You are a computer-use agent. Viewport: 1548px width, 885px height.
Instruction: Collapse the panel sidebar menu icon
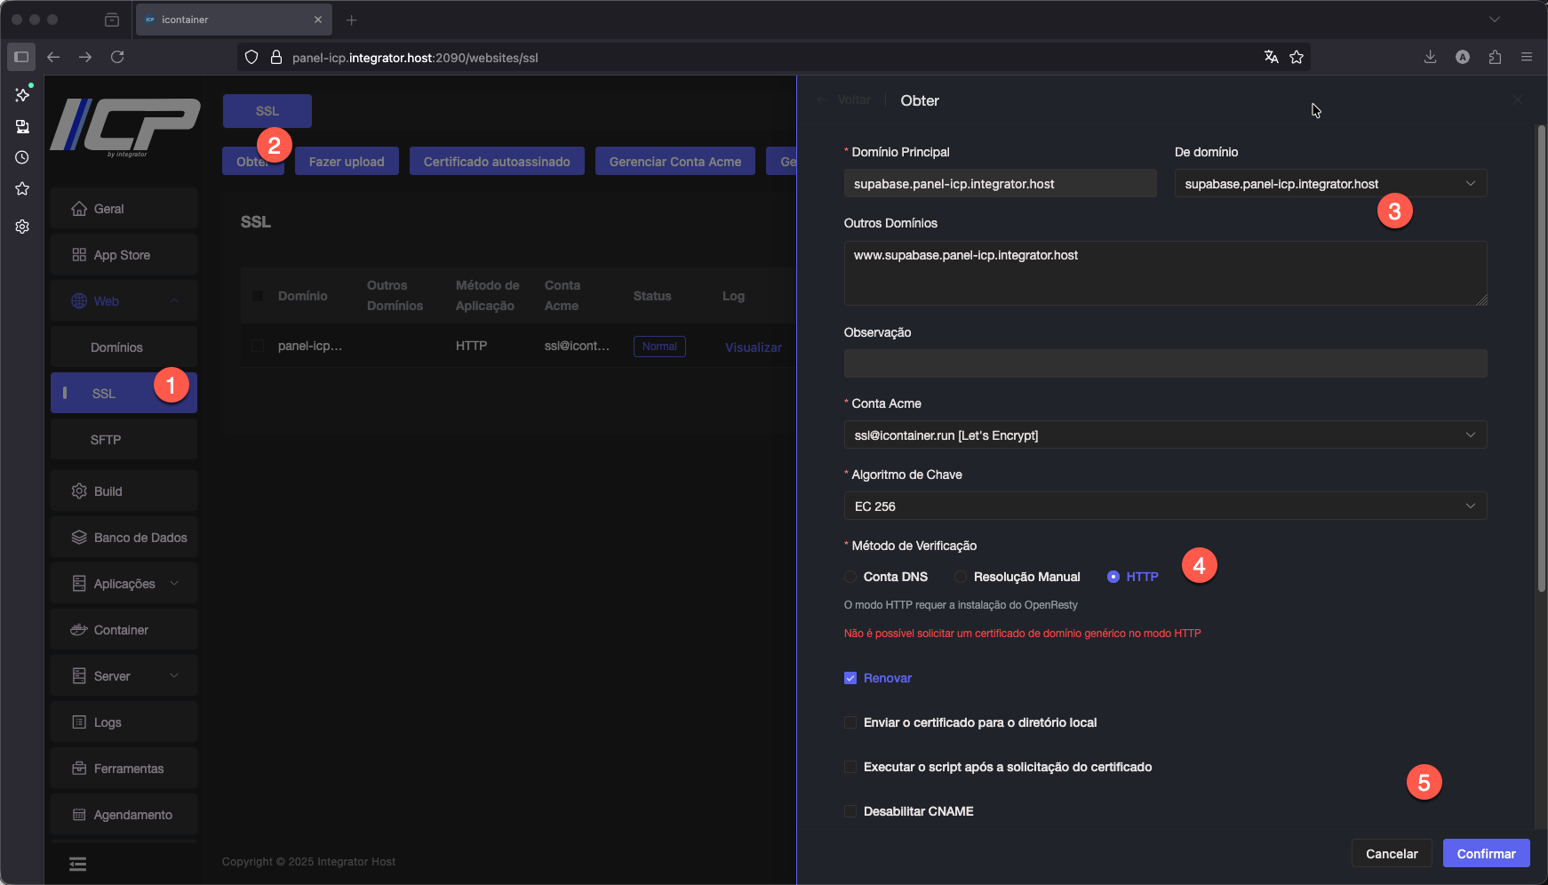pos(78,864)
